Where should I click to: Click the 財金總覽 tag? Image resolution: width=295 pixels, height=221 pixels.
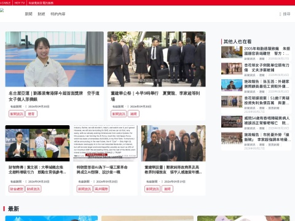pos(17,189)
